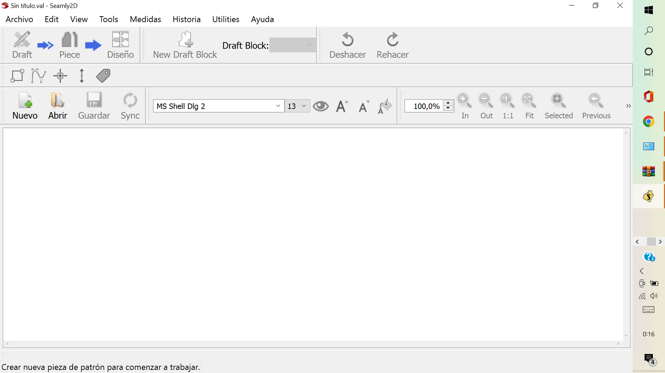Click the label/tag tool icon
The height and width of the screenshot is (373, 665).
click(x=103, y=75)
